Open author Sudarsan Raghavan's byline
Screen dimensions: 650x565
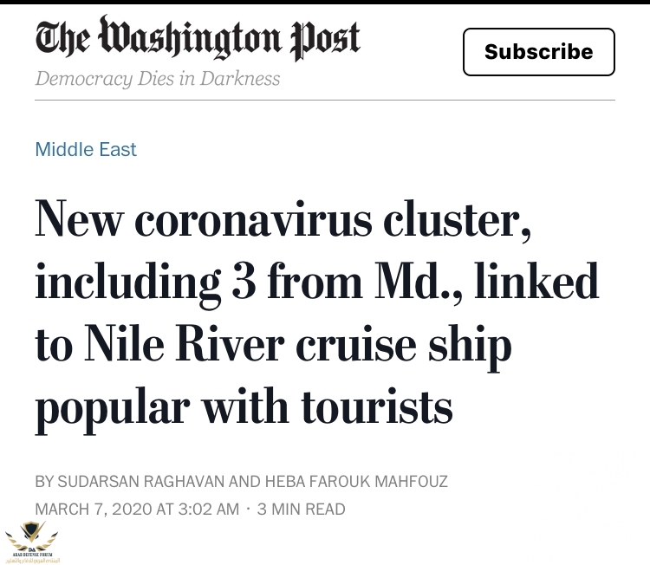point(141,481)
